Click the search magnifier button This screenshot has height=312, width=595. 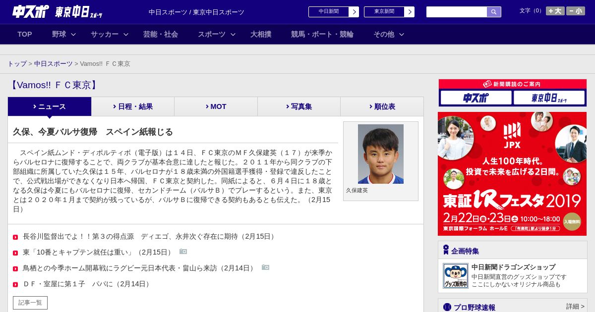tap(494, 12)
